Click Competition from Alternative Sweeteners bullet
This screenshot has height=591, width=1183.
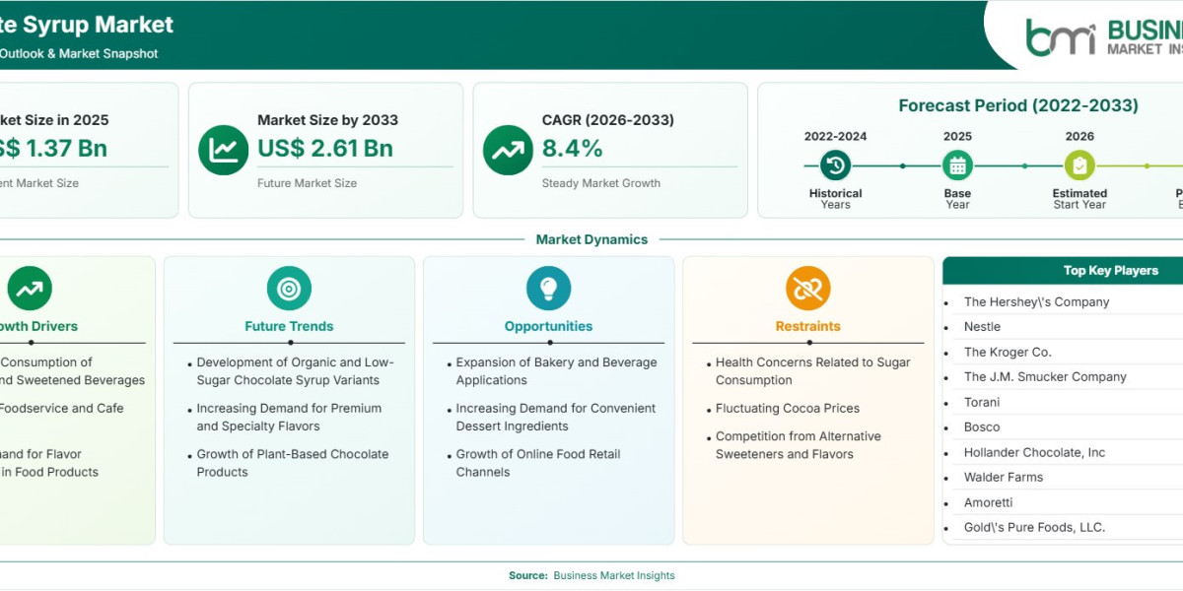pos(799,445)
